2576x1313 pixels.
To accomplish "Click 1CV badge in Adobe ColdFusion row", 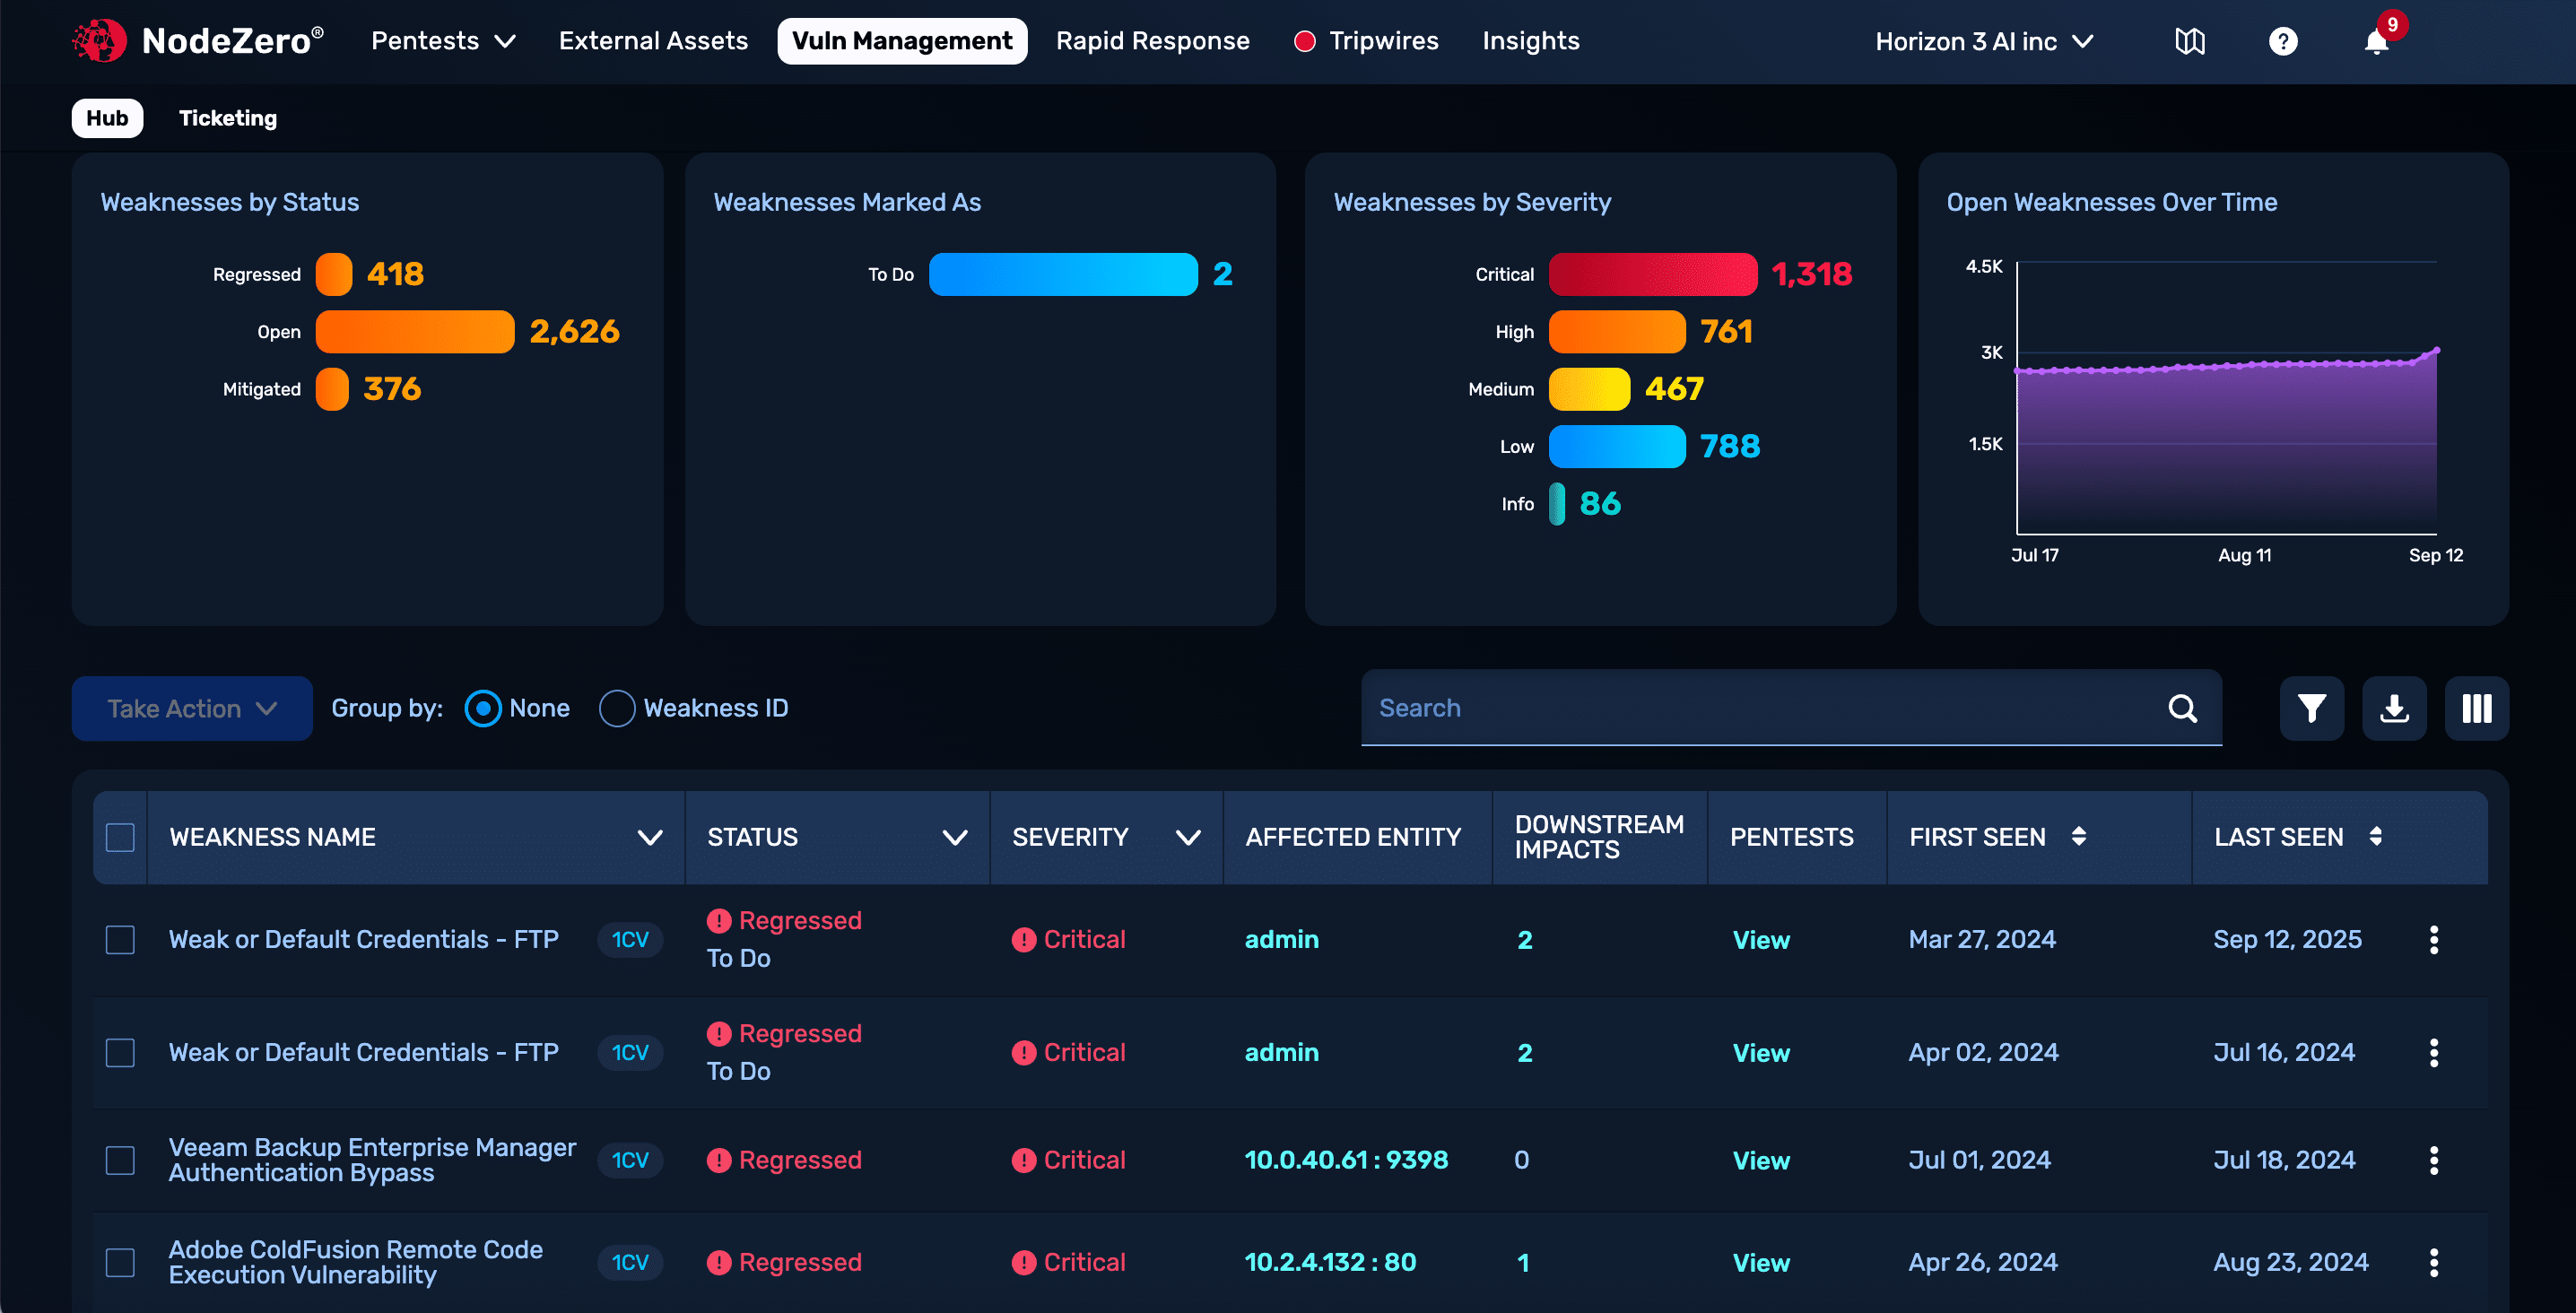I will pos(630,1262).
